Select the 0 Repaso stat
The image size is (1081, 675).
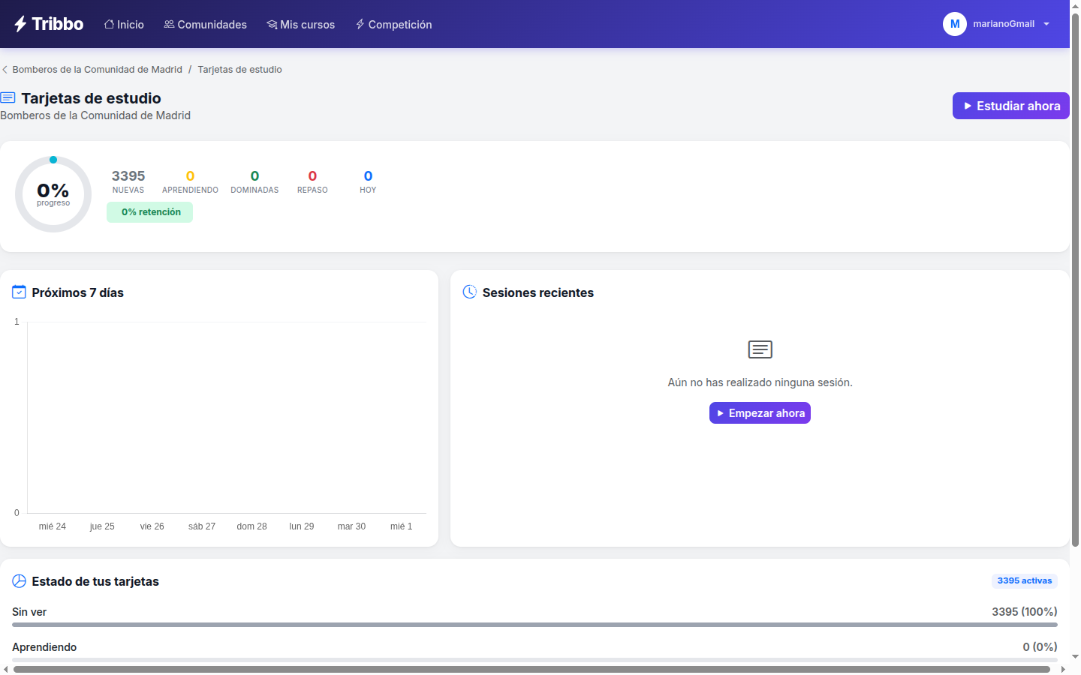tap(312, 181)
